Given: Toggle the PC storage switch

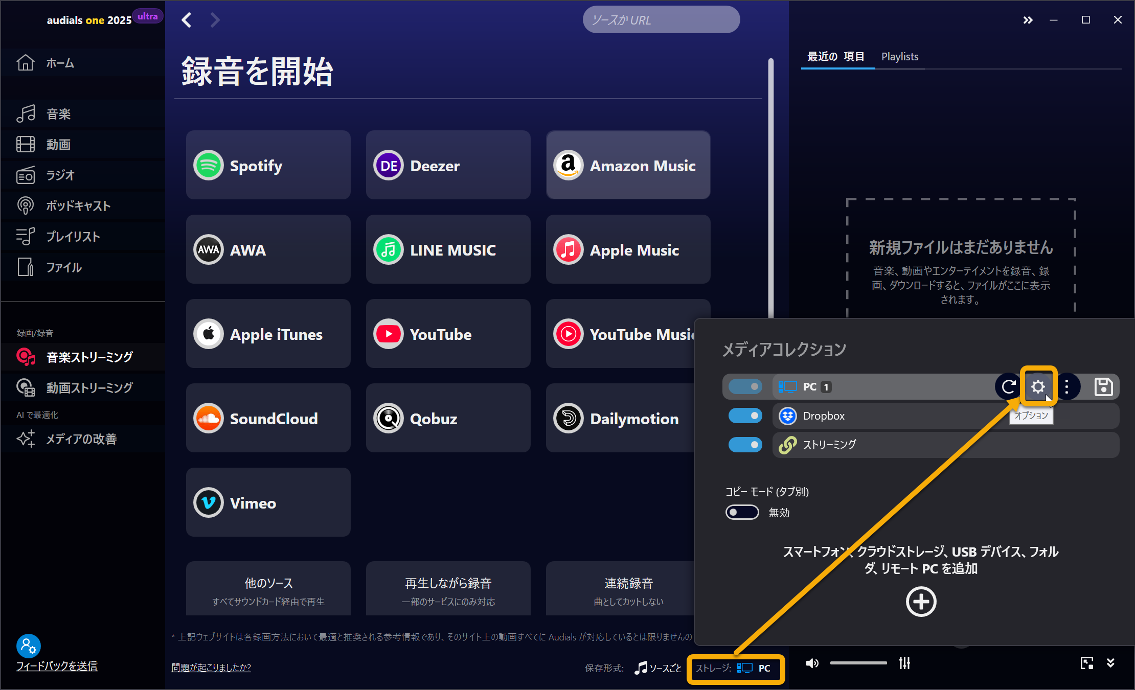Looking at the screenshot, I should tap(745, 387).
